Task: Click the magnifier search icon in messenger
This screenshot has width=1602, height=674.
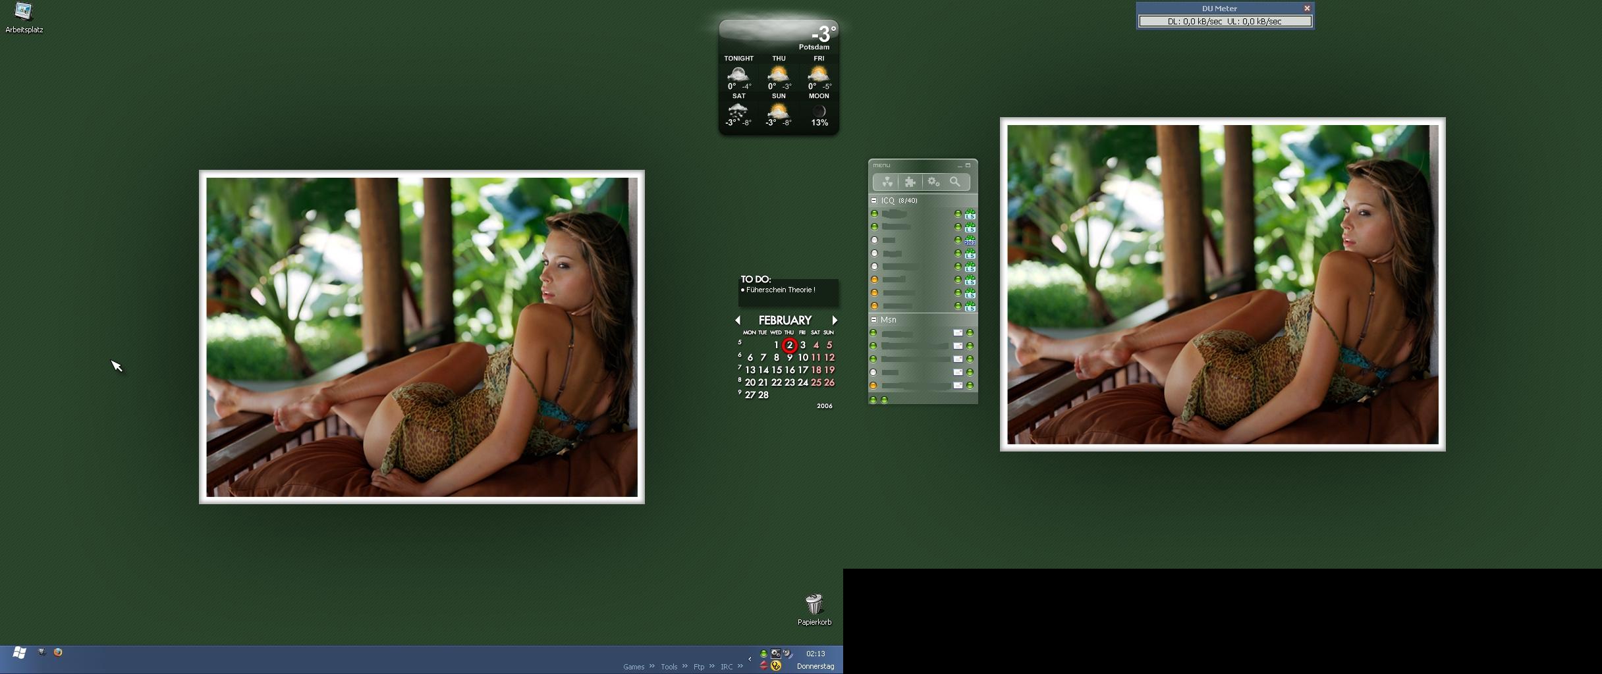Action: coord(955,182)
